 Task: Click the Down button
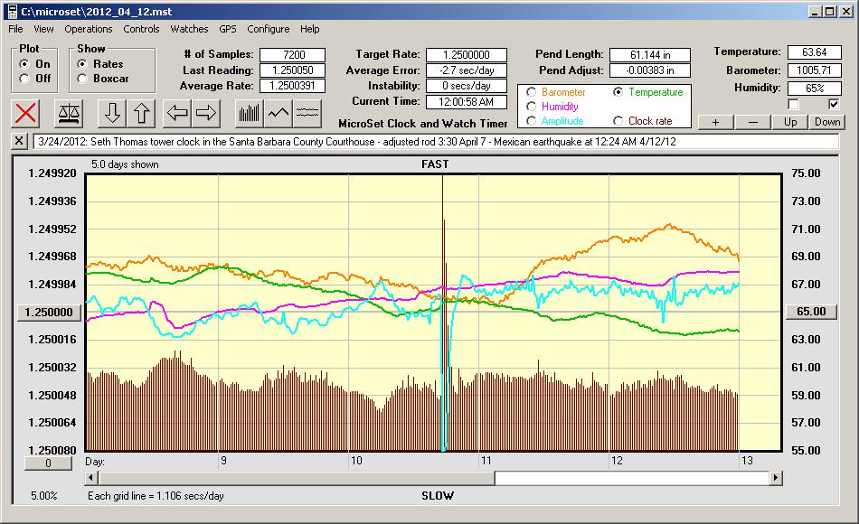tap(827, 122)
